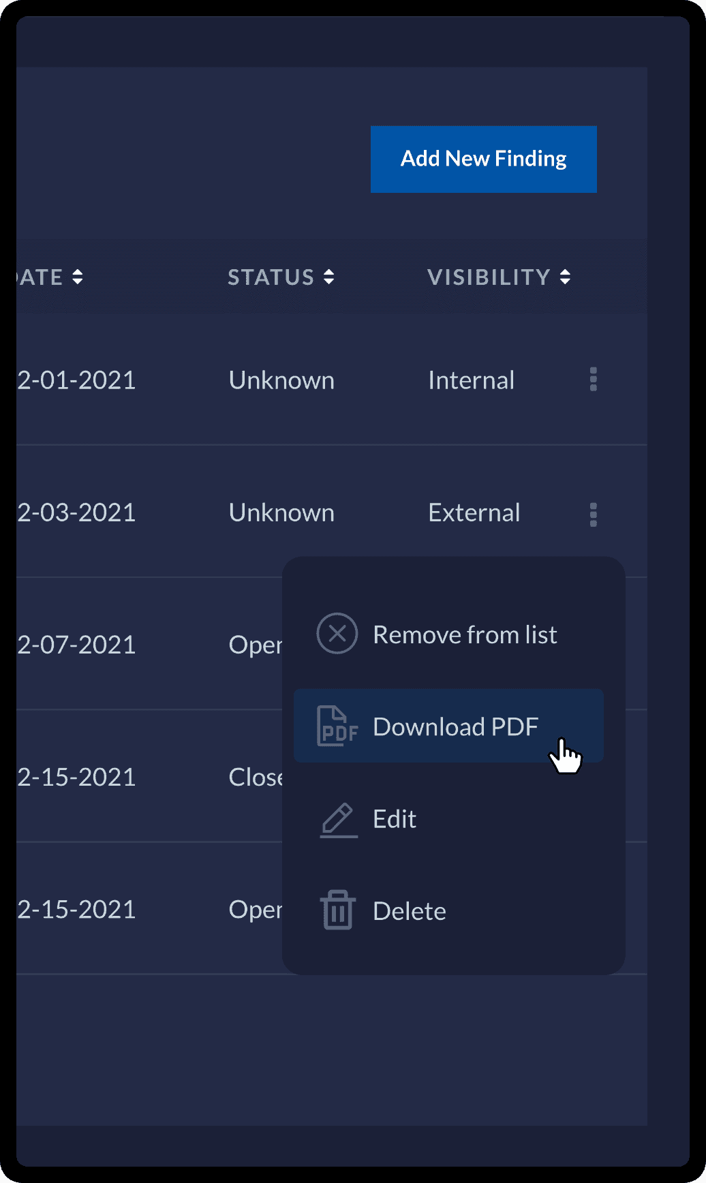Sort by the Date column arrows

pos(78,277)
